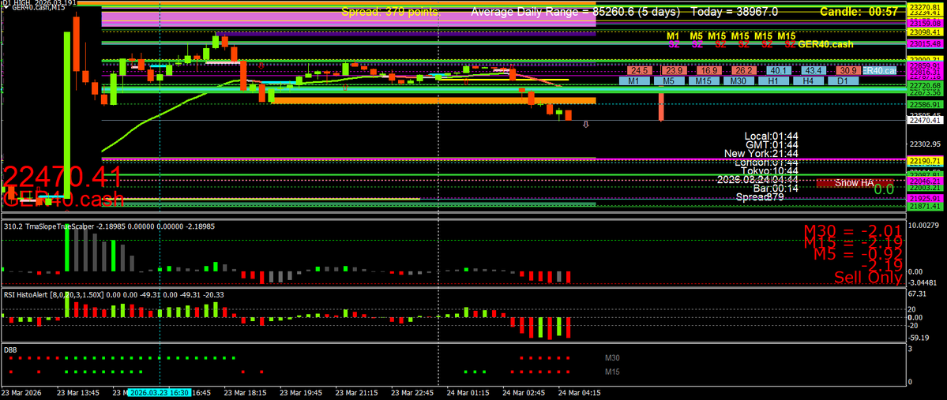Select the D1 timeframe button

pyautogui.click(x=843, y=80)
